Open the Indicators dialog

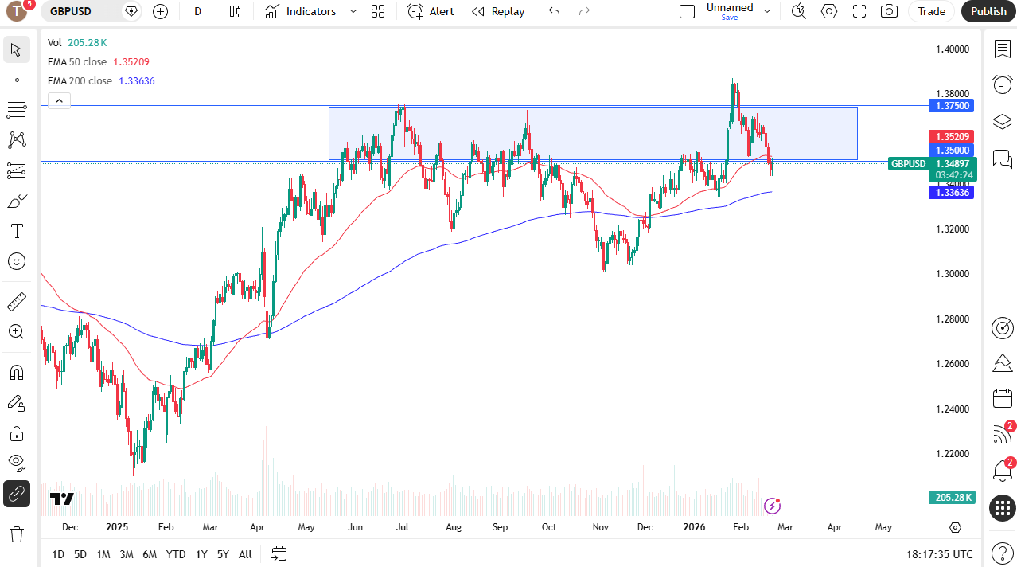301,11
